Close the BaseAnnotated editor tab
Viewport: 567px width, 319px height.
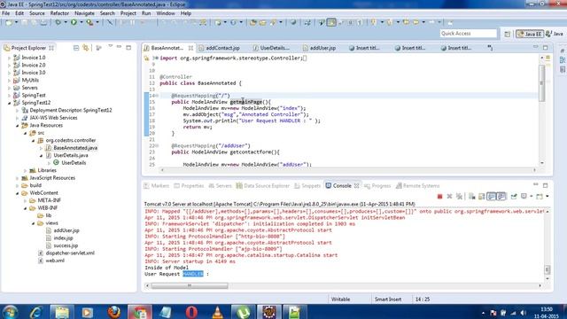click(x=190, y=48)
